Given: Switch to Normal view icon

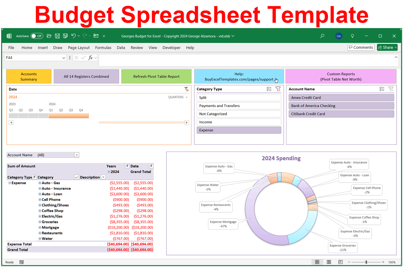Looking at the screenshot, I should pyautogui.click(x=317, y=262).
